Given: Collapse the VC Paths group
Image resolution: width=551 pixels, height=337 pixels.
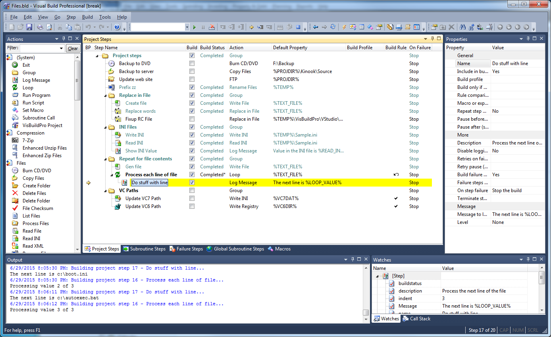Looking at the screenshot, I should (x=105, y=191).
